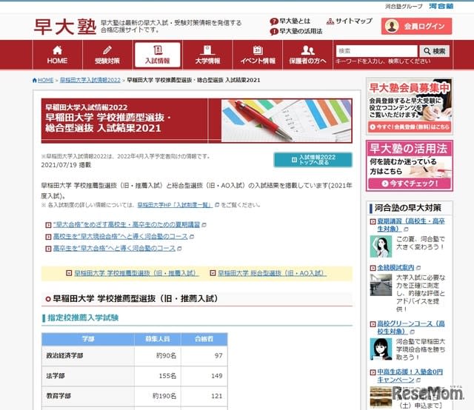Click the 全統模試案内 classroom thumbnail
The width and height of the screenshot is (474, 410).
[381, 285]
